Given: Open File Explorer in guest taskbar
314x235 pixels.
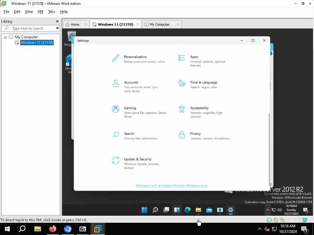Looking at the screenshot, I should pos(198,210).
